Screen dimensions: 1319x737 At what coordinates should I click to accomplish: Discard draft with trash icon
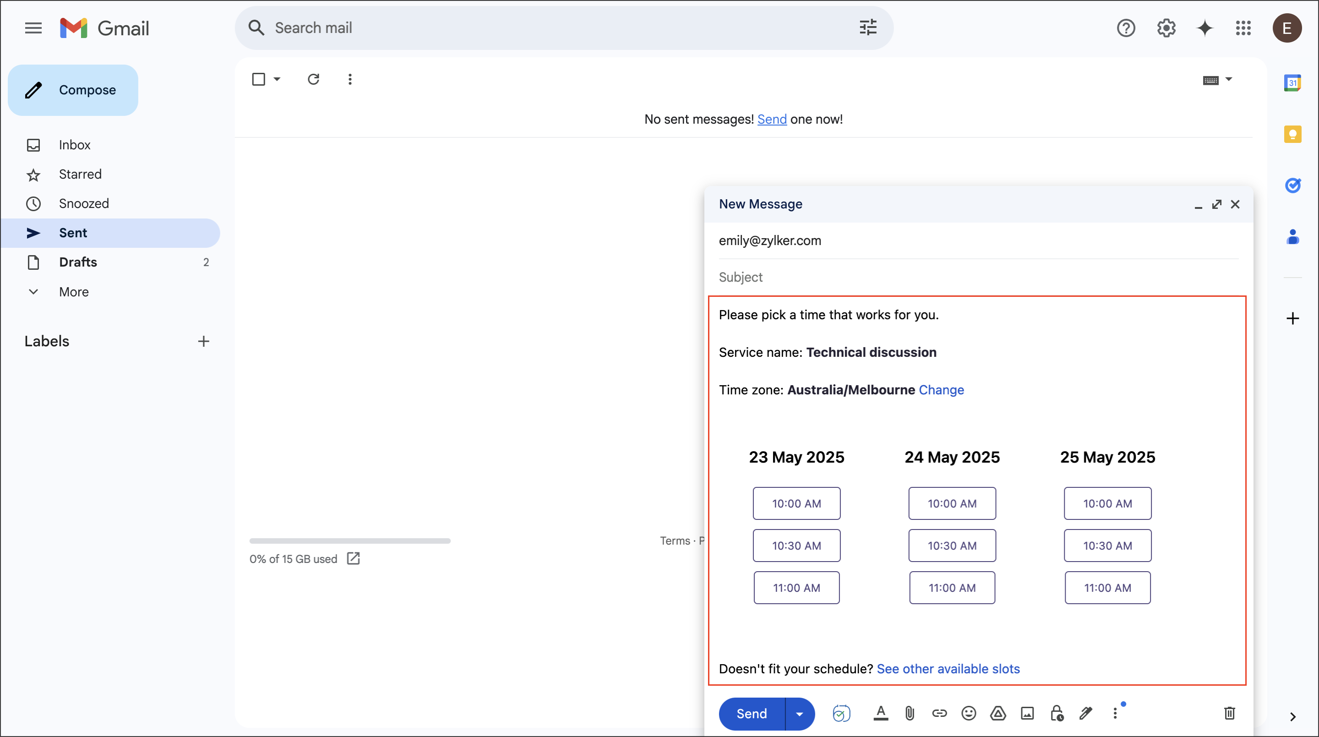pyautogui.click(x=1229, y=713)
